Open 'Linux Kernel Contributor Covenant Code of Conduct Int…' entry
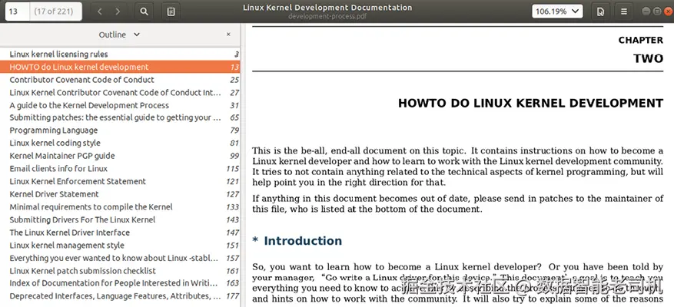The height and width of the screenshot is (307, 674). point(120,92)
